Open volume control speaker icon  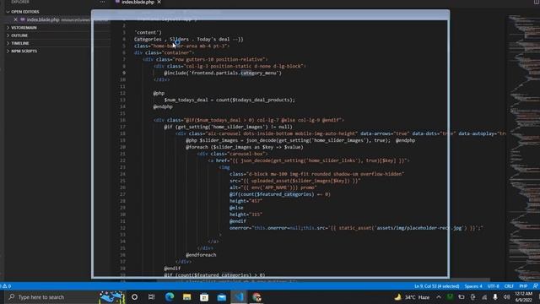click(506, 296)
